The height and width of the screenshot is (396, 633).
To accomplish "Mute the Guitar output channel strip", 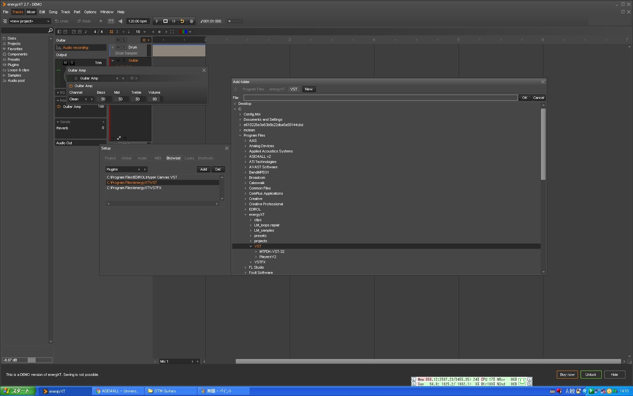I will 66,63.
